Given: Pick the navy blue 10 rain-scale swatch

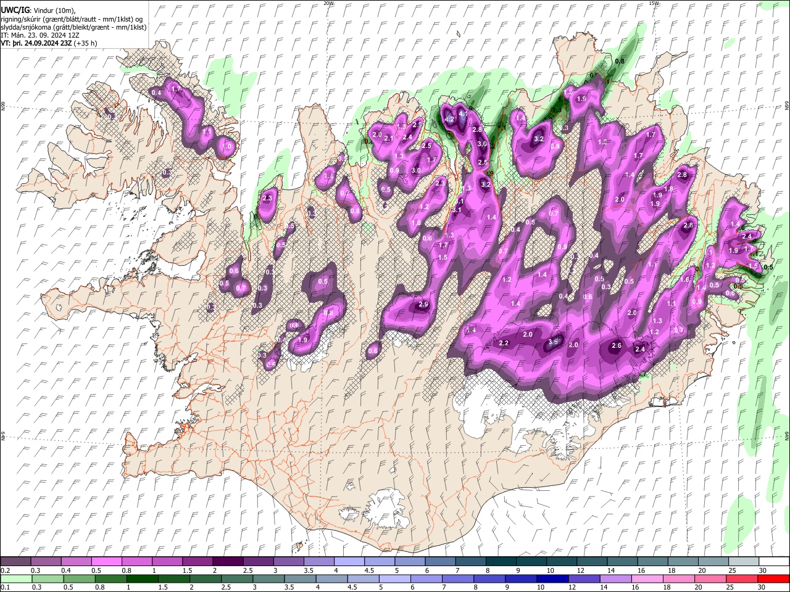Looking at the screenshot, I should click(x=552, y=578).
